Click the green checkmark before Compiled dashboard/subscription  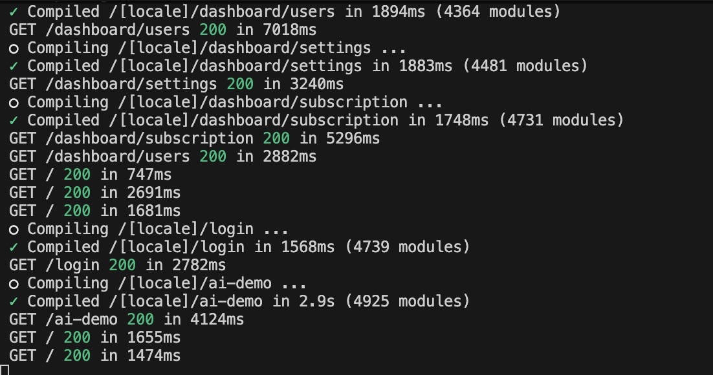(14, 120)
